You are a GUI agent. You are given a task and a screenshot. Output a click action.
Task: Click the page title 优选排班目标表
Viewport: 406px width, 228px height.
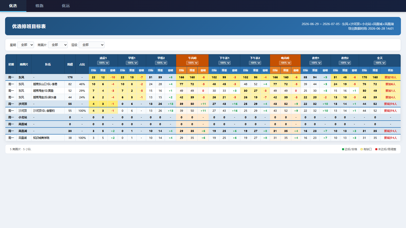point(29,26)
